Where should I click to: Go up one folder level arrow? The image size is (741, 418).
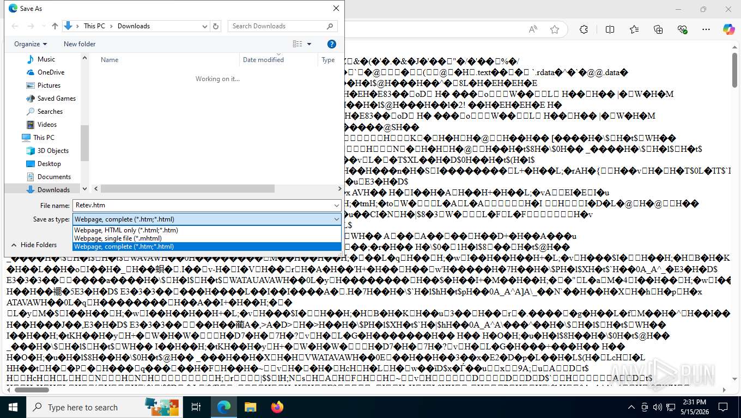(x=54, y=26)
